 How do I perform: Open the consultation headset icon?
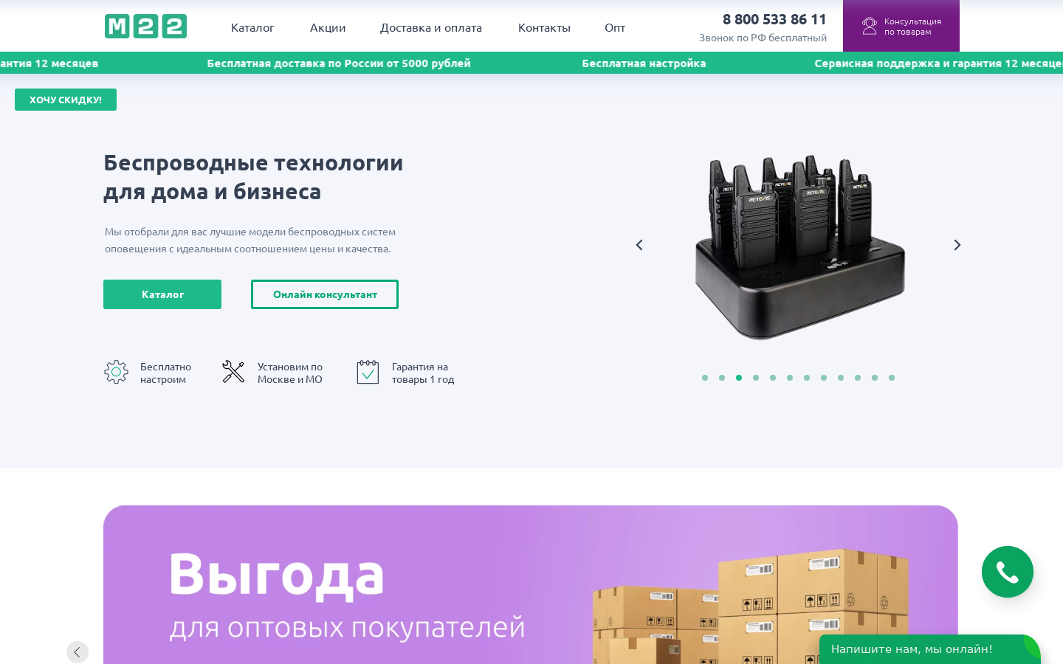click(x=870, y=26)
